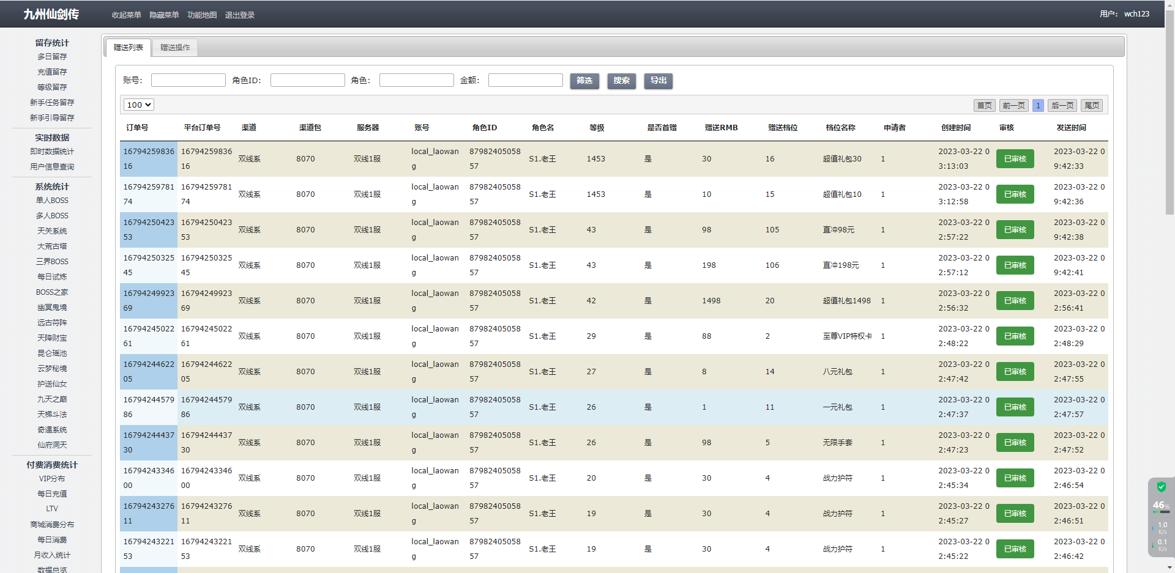Screen dimensions: 1175x573
Task: Select page 1 in pagination
Action: coord(1038,105)
